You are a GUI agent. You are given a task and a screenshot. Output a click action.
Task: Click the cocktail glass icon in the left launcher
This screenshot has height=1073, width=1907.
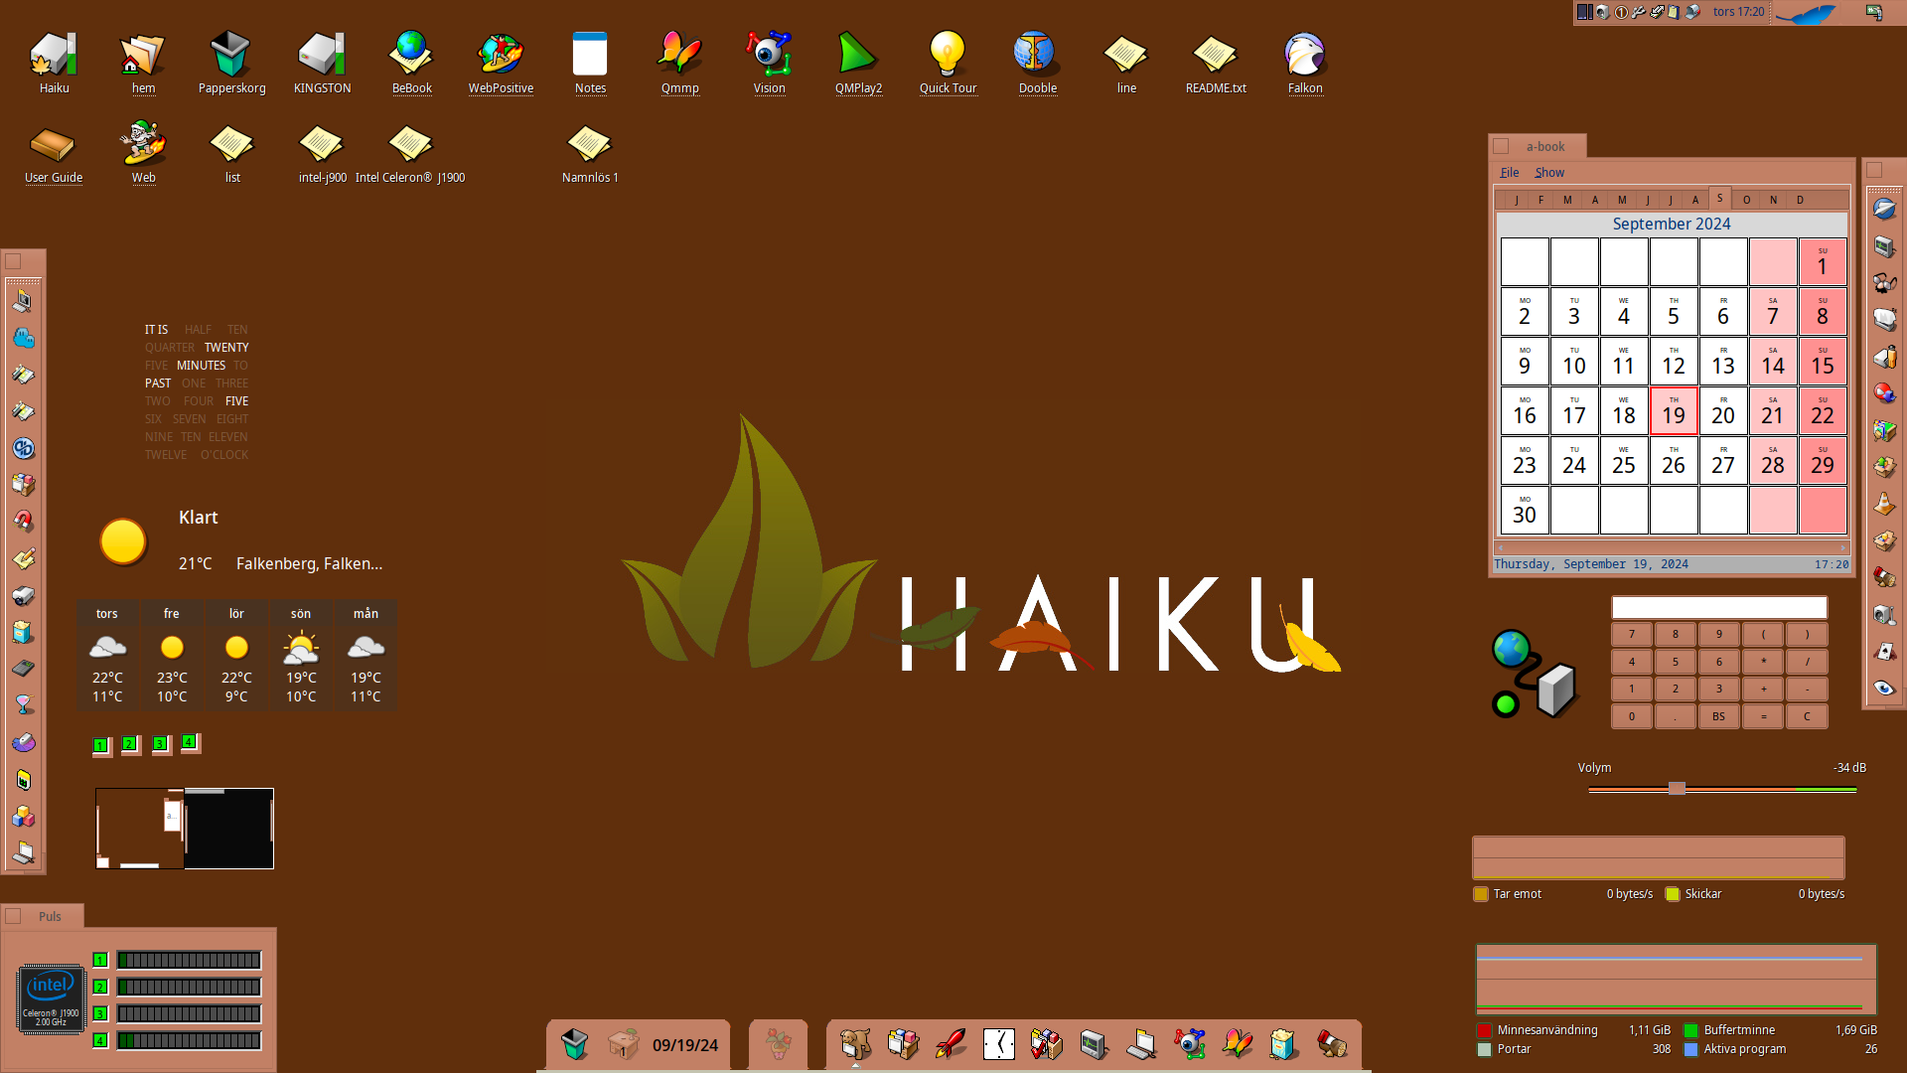[x=24, y=705]
